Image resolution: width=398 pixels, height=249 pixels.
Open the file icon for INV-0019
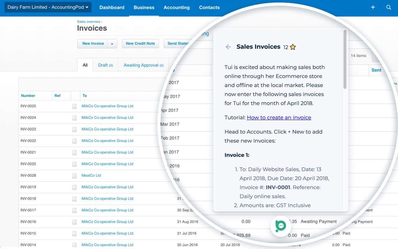point(74,187)
